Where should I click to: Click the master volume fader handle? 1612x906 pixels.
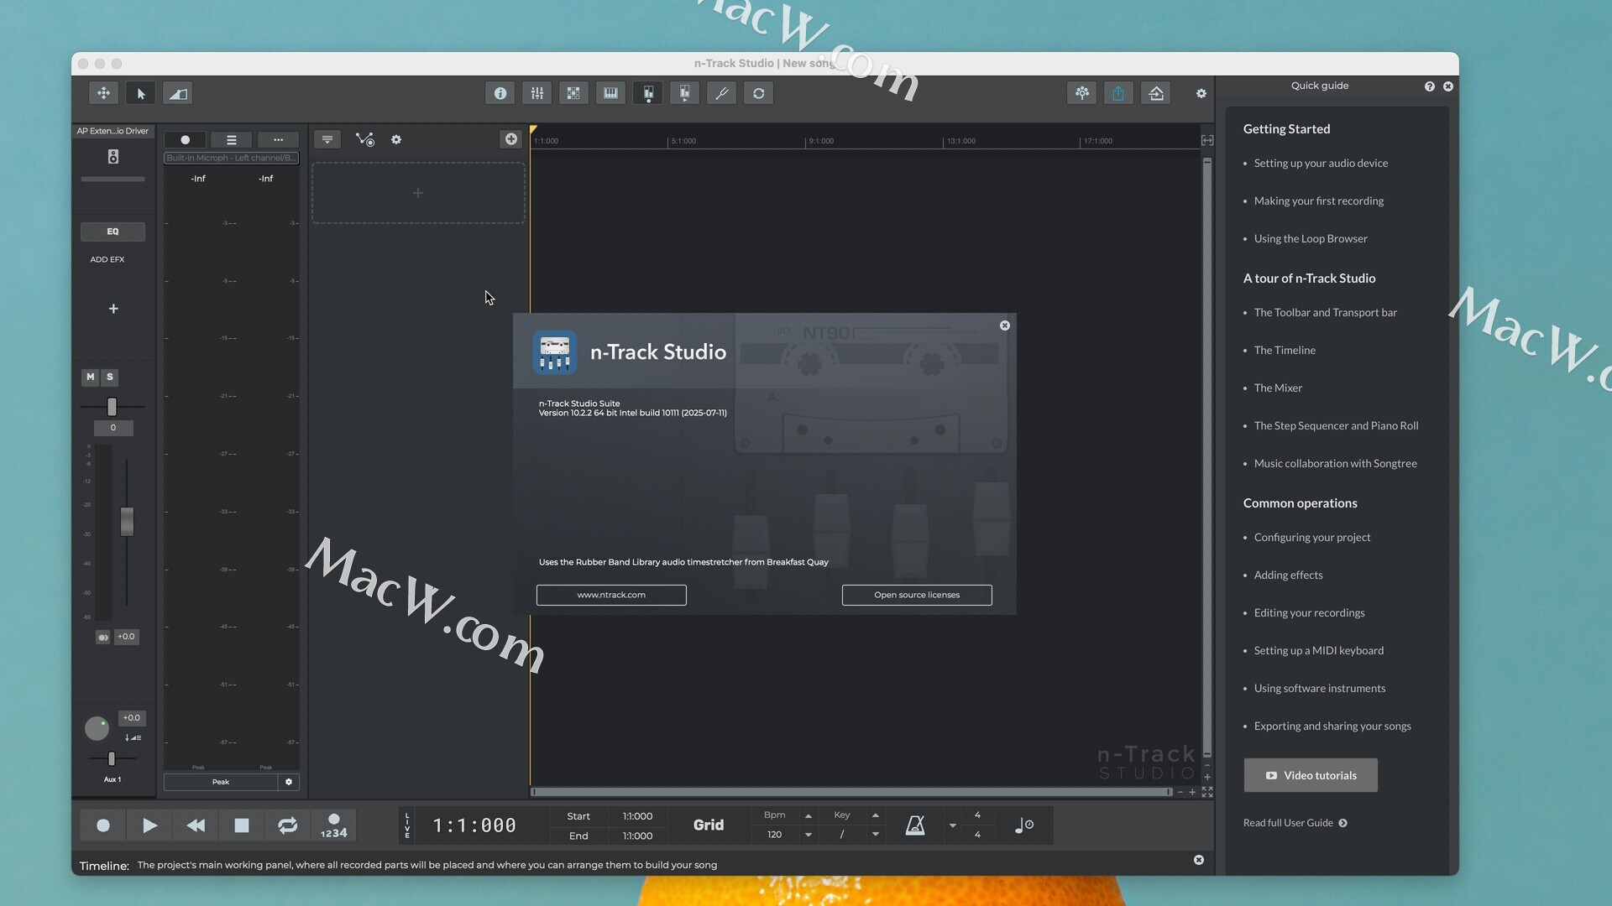tap(127, 522)
